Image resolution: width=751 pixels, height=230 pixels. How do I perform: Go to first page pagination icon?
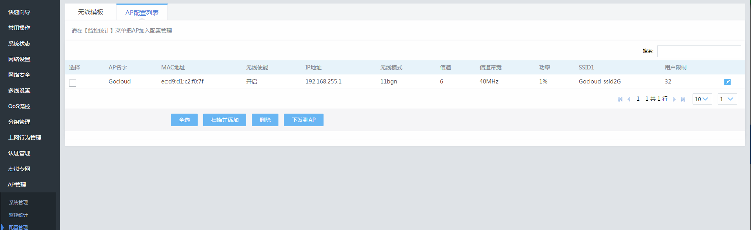click(620, 99)
